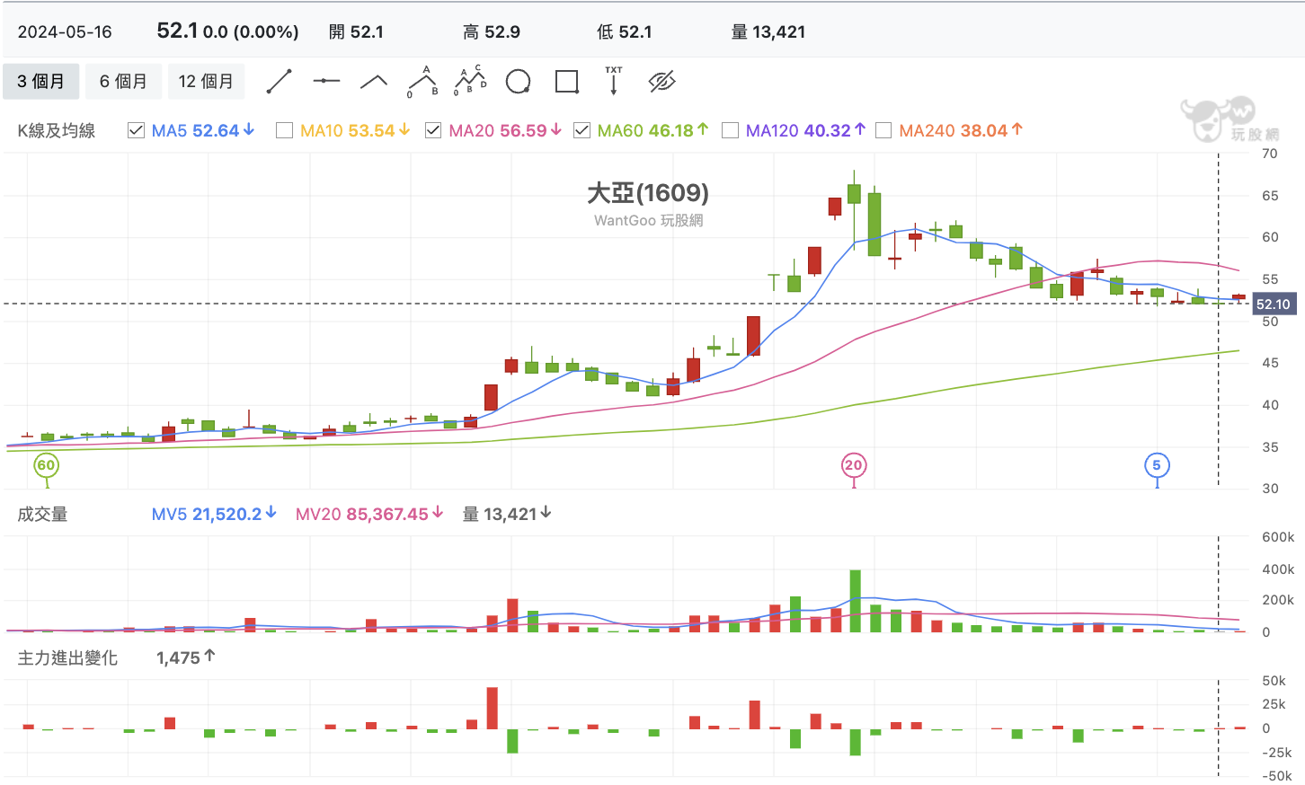Click the pink 20 marker on chart
The height and width of the screenshot is (785, 1305).
point(853,465)
